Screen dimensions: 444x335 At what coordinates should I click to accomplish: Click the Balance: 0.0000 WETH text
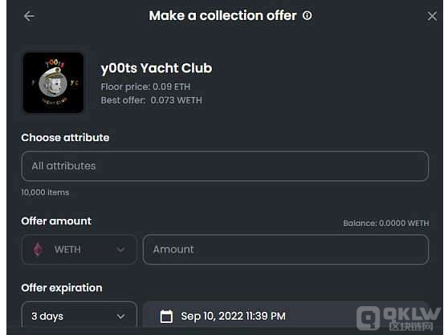pyautogui.click(x=386, y=224)
